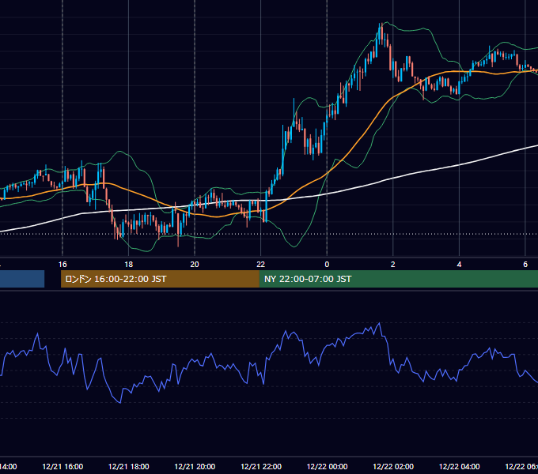This screenshot has width=538, height=474.
Task: Click the 22 hour label on price chart axis
Action: click(261, 264)
